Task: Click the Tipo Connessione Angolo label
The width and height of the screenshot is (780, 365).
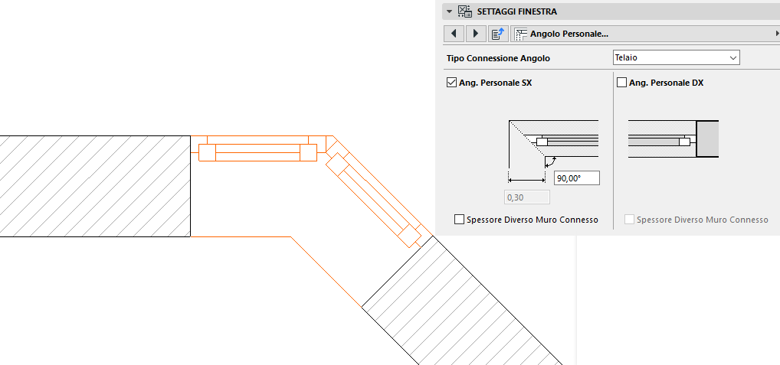Action: [498, 58]
